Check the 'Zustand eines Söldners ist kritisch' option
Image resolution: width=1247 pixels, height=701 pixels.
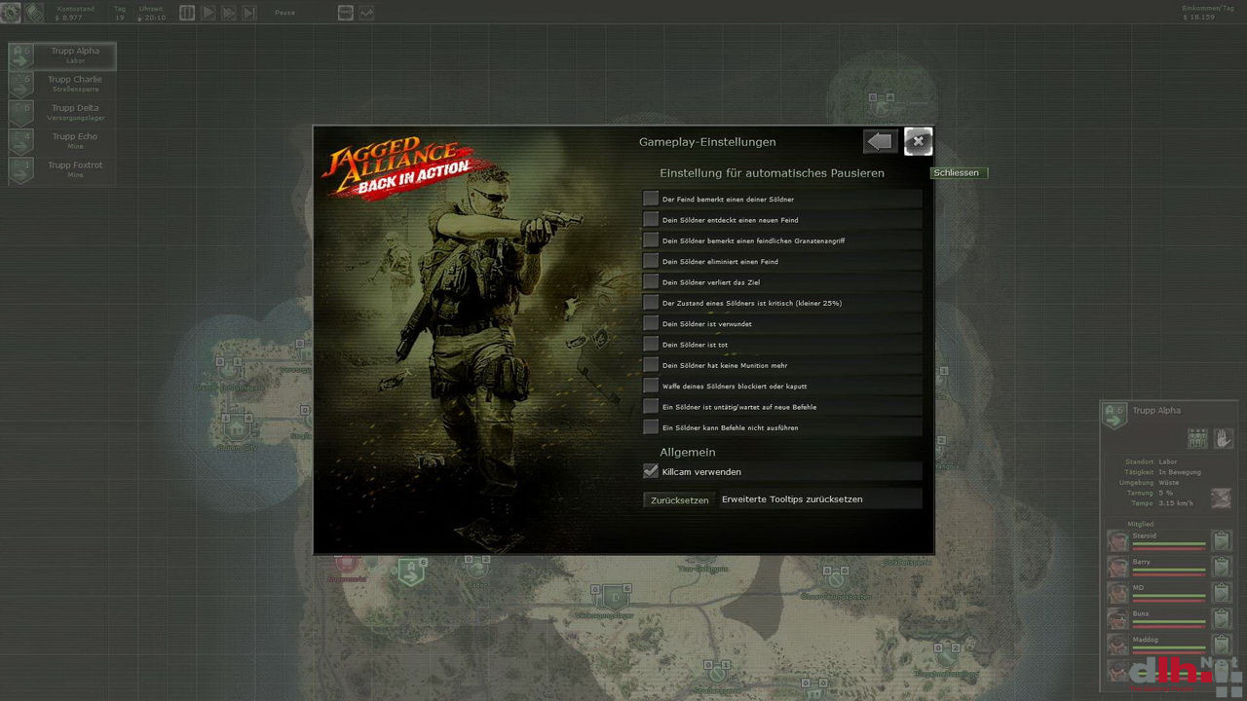tap(651, 302)
